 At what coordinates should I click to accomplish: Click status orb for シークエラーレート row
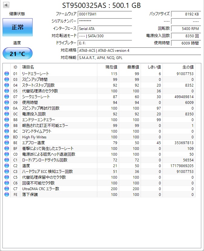click(7, 97)
